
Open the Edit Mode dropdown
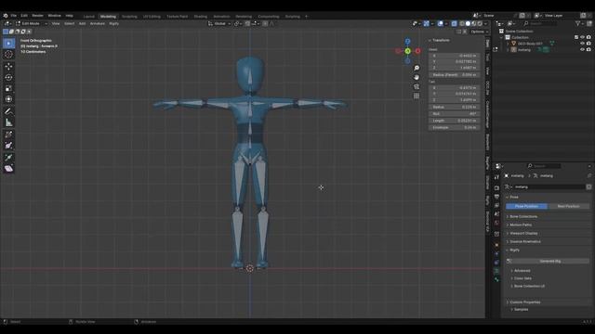coord(32,23)
